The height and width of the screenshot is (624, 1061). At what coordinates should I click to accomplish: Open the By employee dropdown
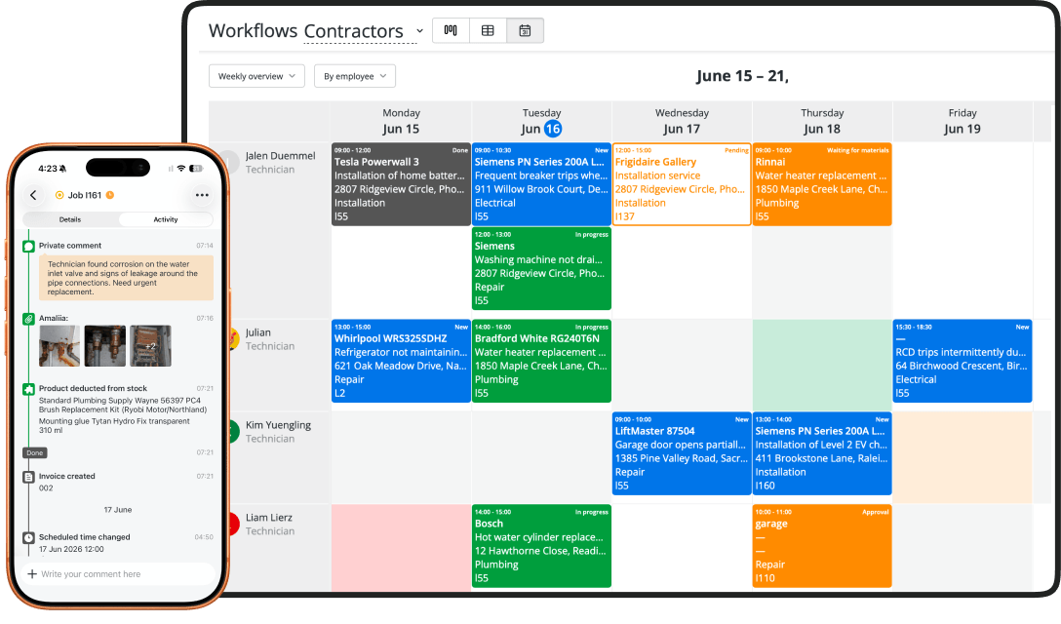pos(355,76)
